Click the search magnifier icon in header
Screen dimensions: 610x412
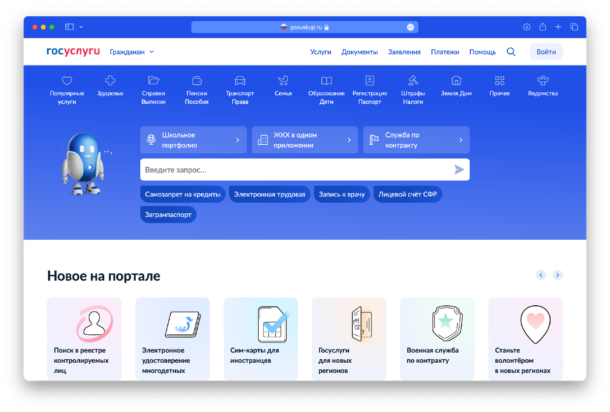tap(511, 52)
